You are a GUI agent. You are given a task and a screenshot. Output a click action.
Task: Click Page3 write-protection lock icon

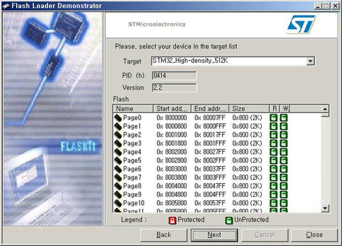pos(283,143)
